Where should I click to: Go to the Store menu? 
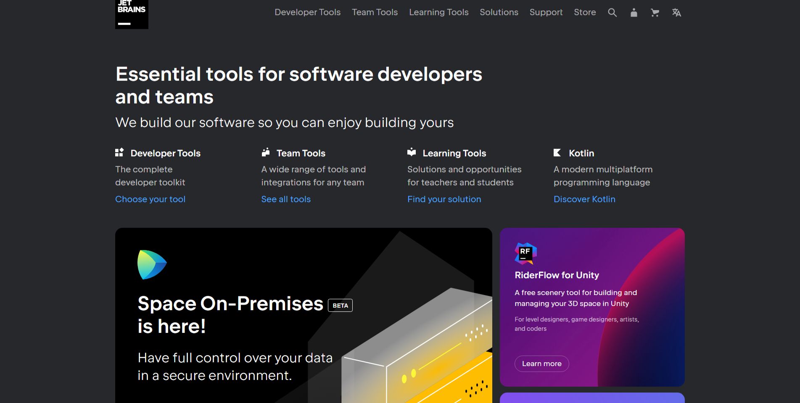[x=585, y=12]
